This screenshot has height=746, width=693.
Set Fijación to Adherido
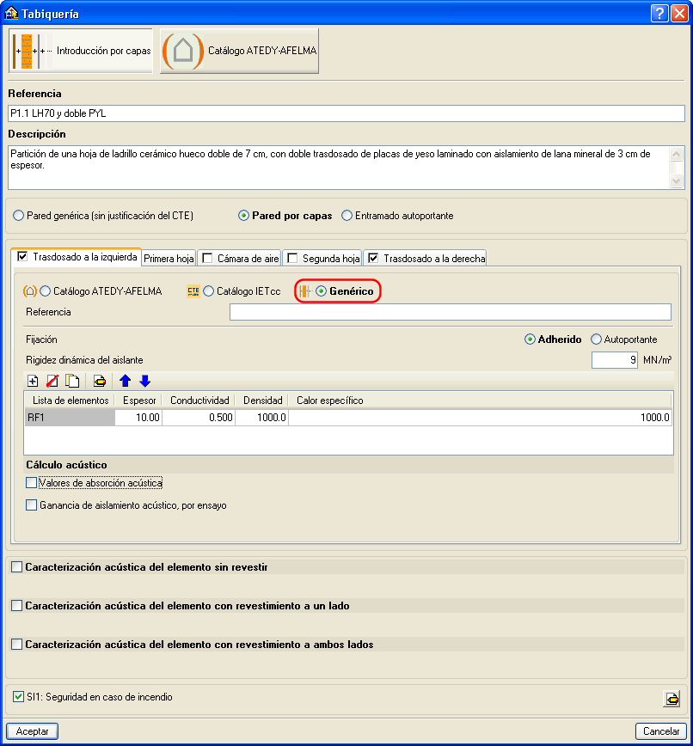[553, 339]
